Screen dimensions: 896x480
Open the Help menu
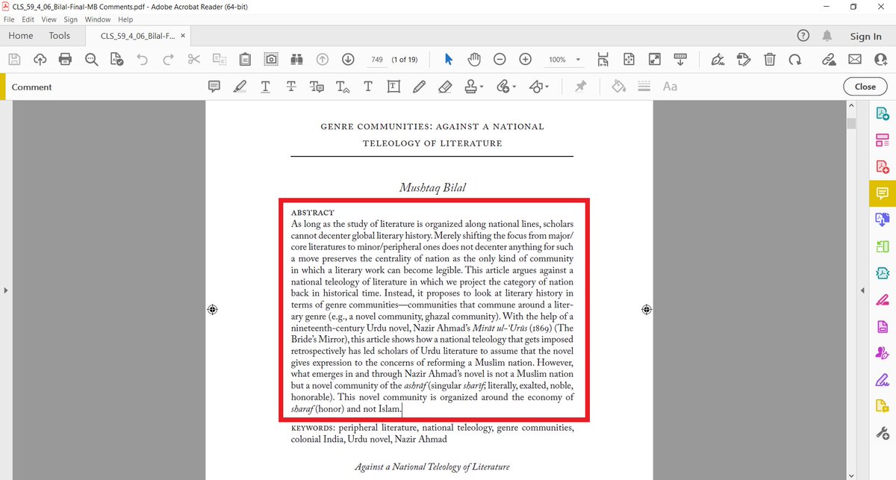tap(125, 19)
